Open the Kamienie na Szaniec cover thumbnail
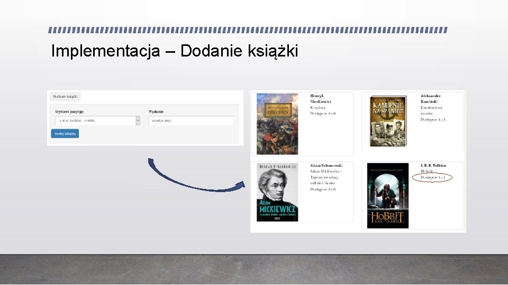Screen dimensions: 508x285 (388, 121)
